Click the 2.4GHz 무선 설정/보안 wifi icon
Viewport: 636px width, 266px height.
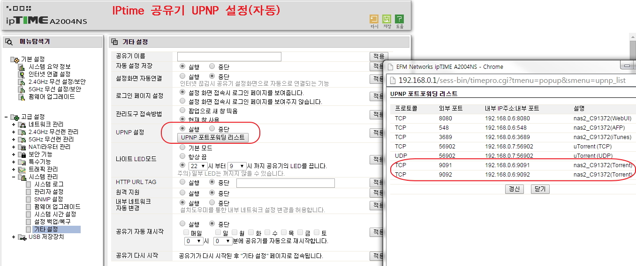22,81
